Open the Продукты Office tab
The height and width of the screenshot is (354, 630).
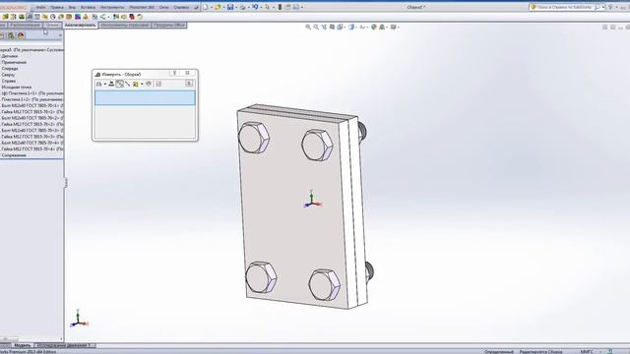point(168,25)
